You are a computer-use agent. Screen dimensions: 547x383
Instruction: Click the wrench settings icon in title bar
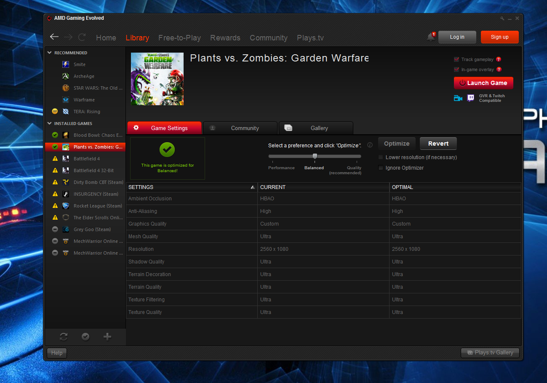[502, 18]
